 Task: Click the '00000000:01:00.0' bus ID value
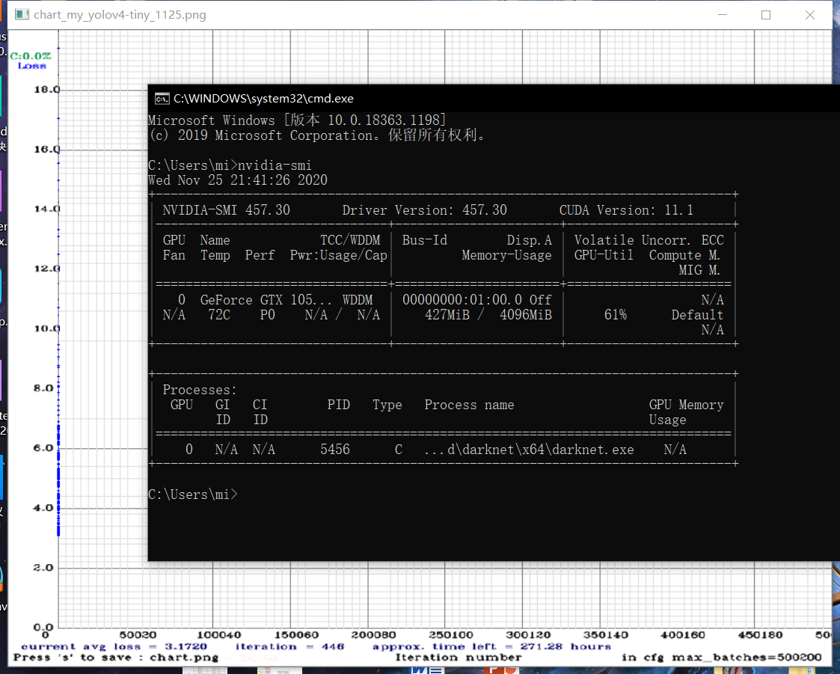(x=462, y=300)
